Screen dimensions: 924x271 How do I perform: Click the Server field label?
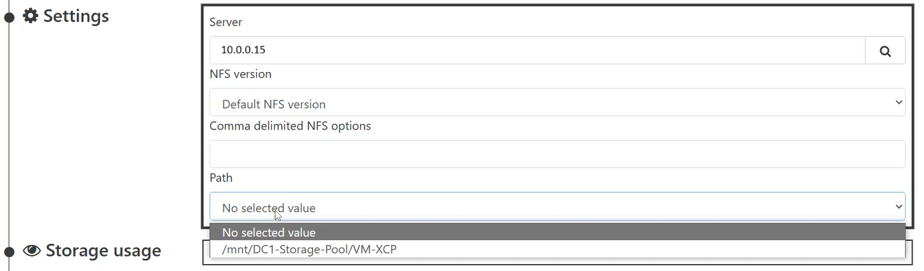click(226, 22)
